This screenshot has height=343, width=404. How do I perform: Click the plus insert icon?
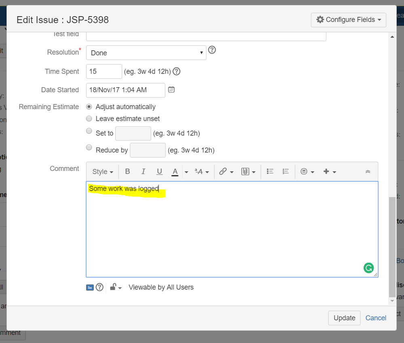tap(326, 171)
